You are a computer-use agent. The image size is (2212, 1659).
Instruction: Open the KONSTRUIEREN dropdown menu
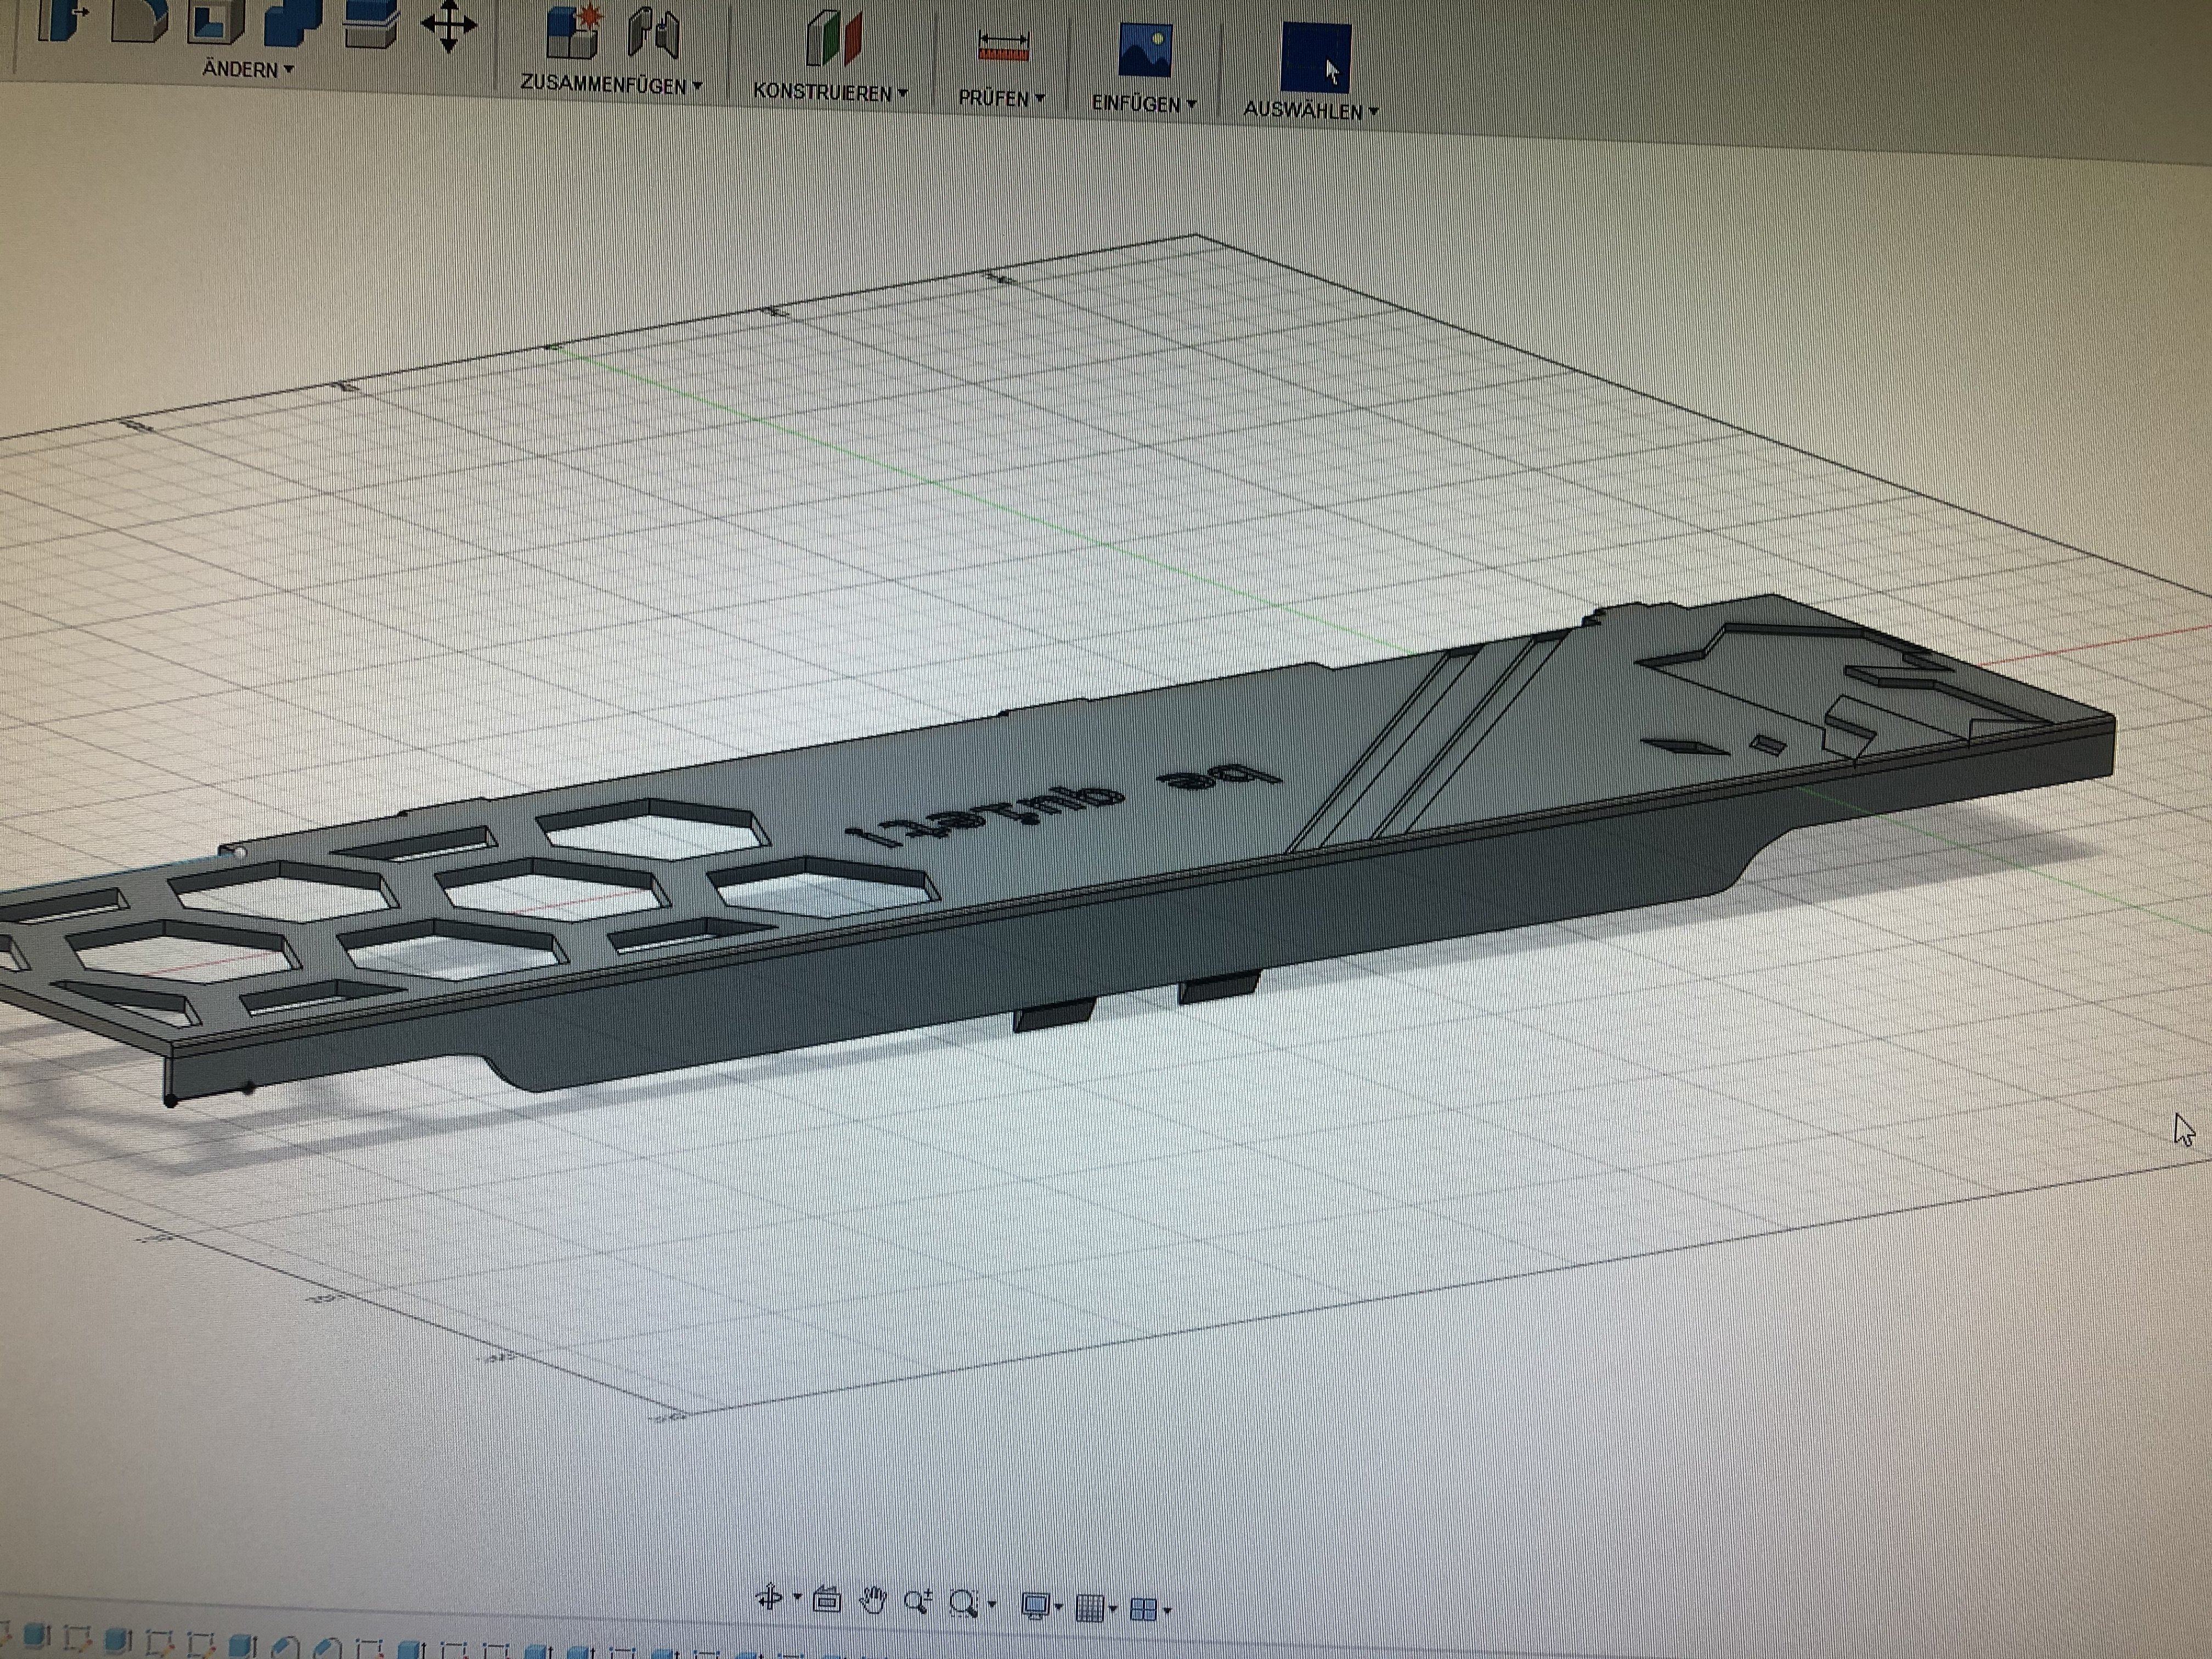coord(830,93)
